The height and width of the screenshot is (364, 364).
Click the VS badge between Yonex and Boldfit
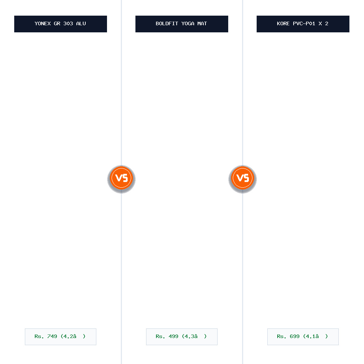click(122, 178)
